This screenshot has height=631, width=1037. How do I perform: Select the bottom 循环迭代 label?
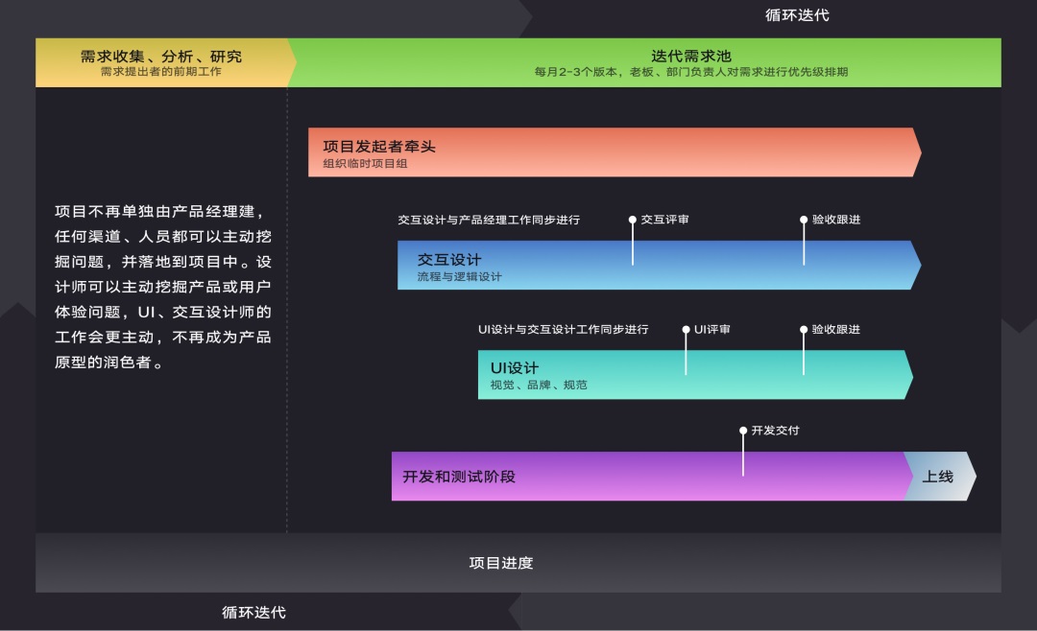254,612
